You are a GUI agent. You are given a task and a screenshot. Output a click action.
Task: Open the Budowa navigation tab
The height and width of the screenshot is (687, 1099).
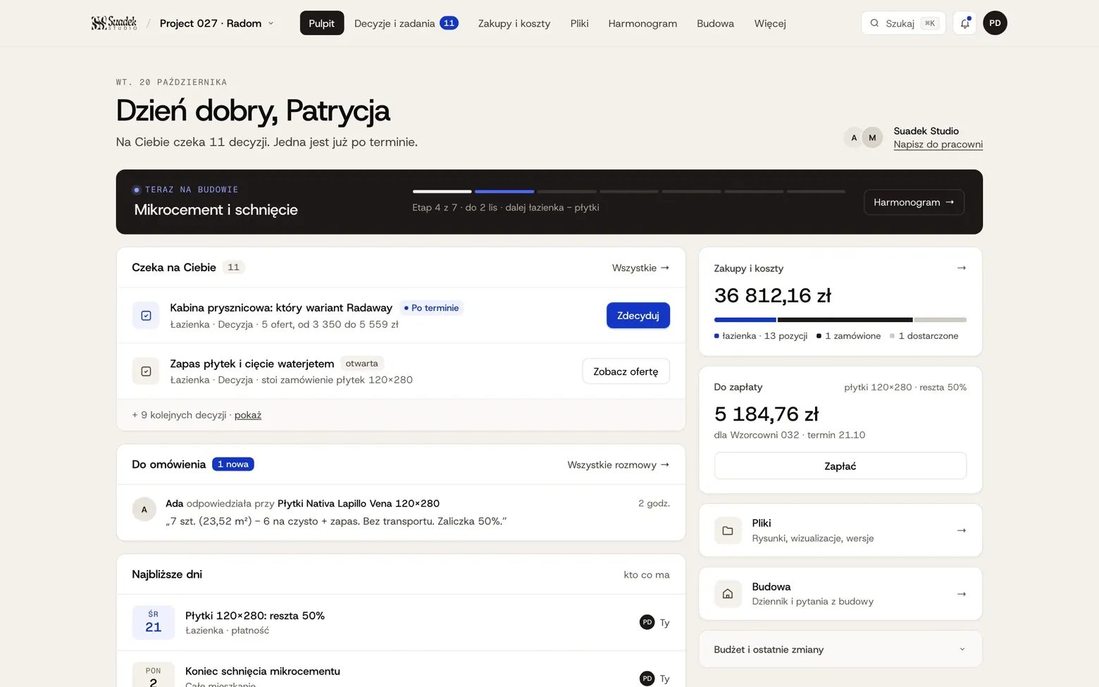pos(715,23)
